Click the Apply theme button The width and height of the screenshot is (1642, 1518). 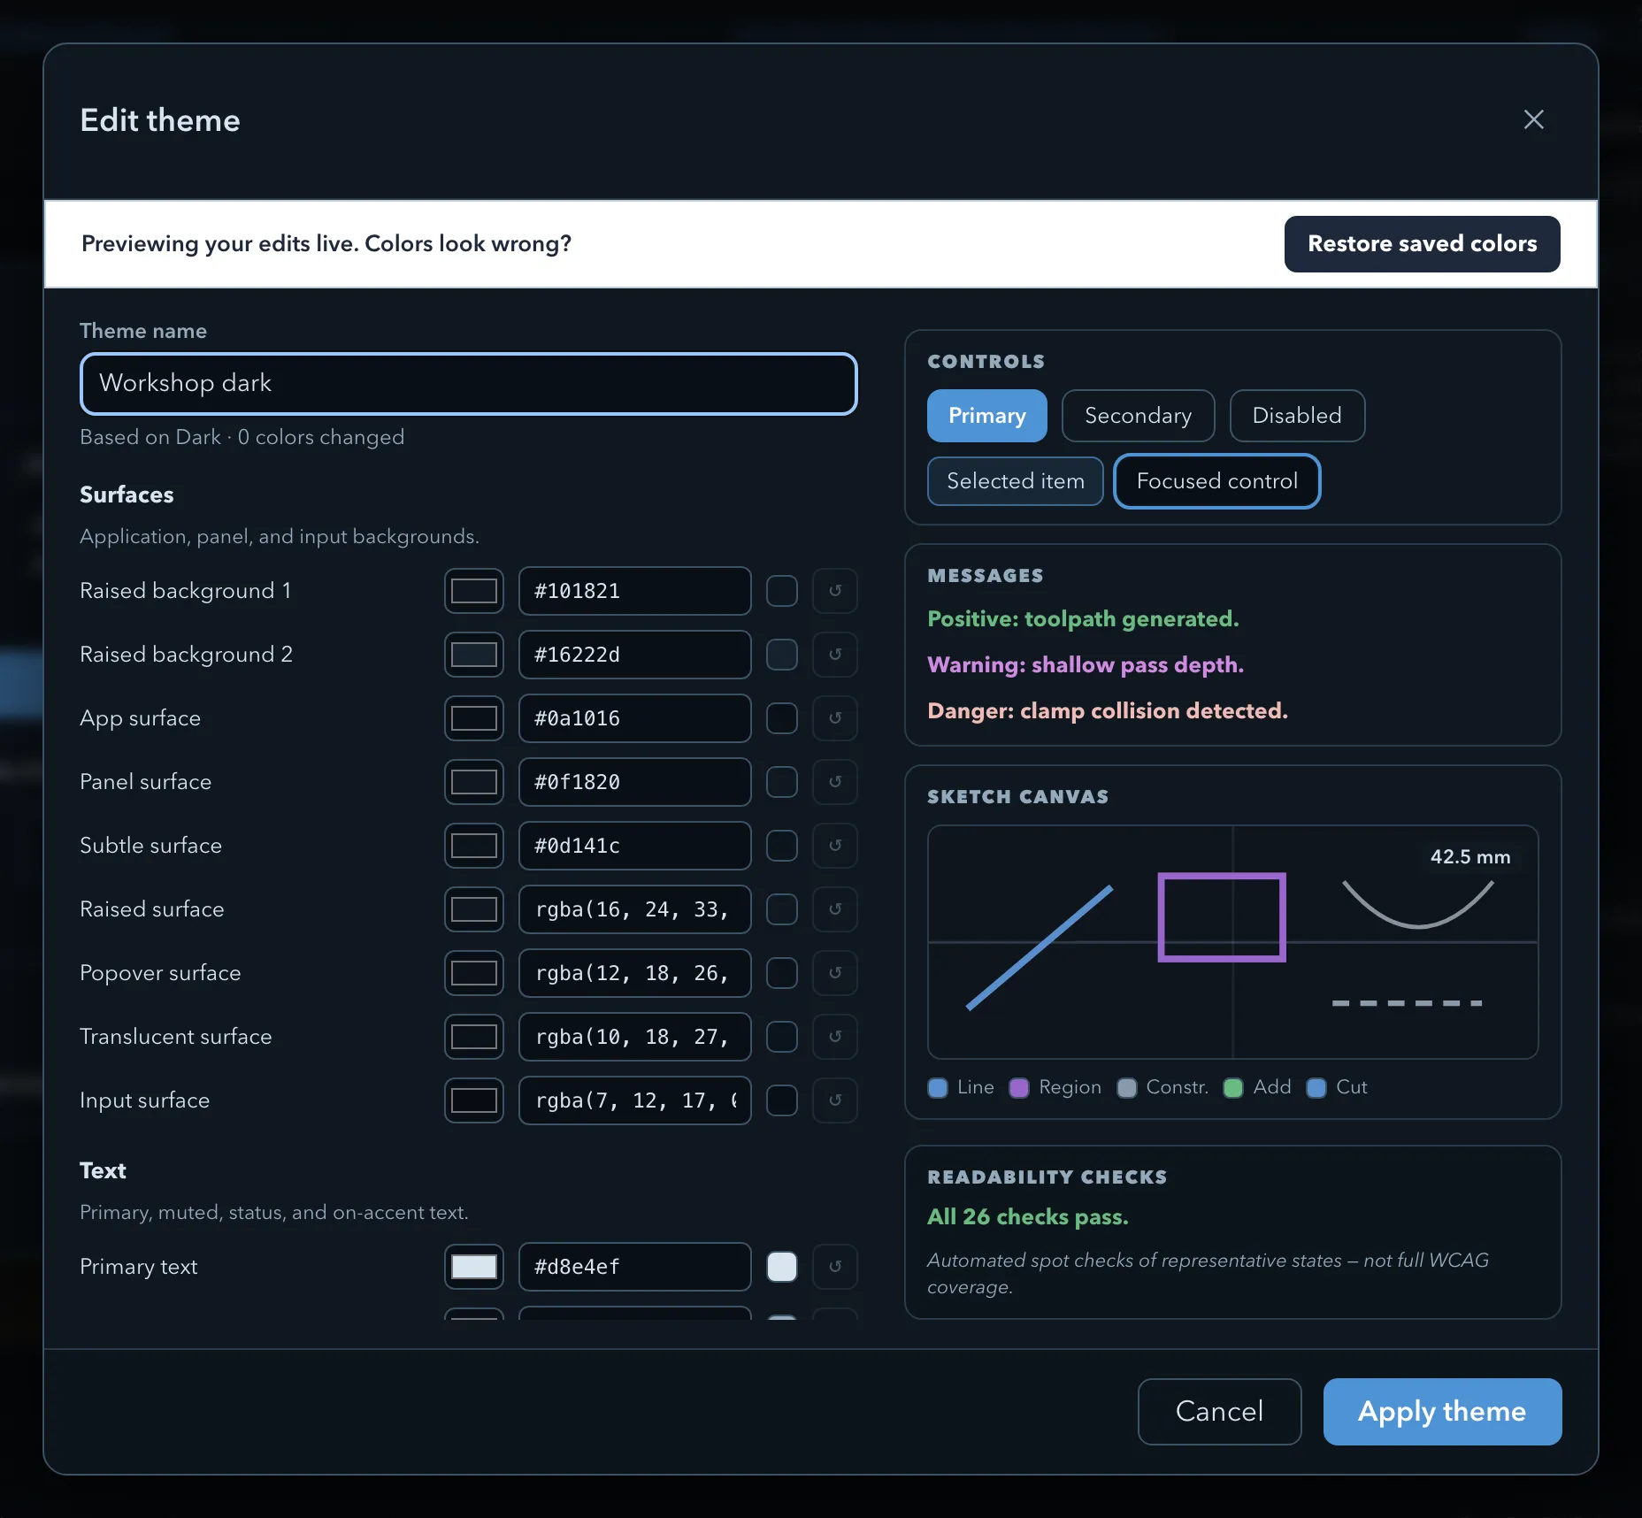[1442, 1412]
